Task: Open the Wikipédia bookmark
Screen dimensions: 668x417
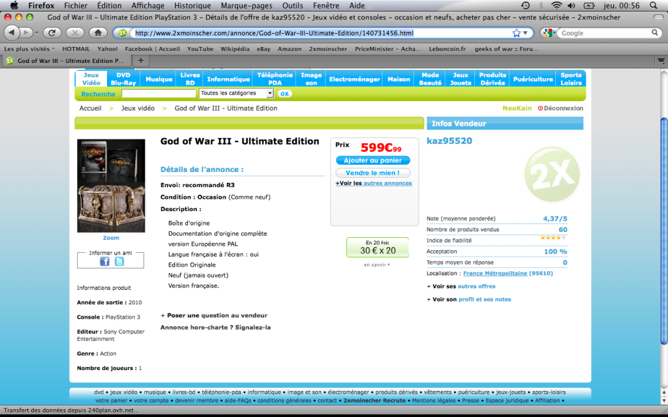Action: pos(235,49)
